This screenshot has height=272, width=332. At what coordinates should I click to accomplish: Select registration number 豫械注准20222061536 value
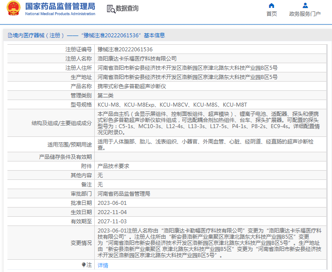[x=125, y=50]
